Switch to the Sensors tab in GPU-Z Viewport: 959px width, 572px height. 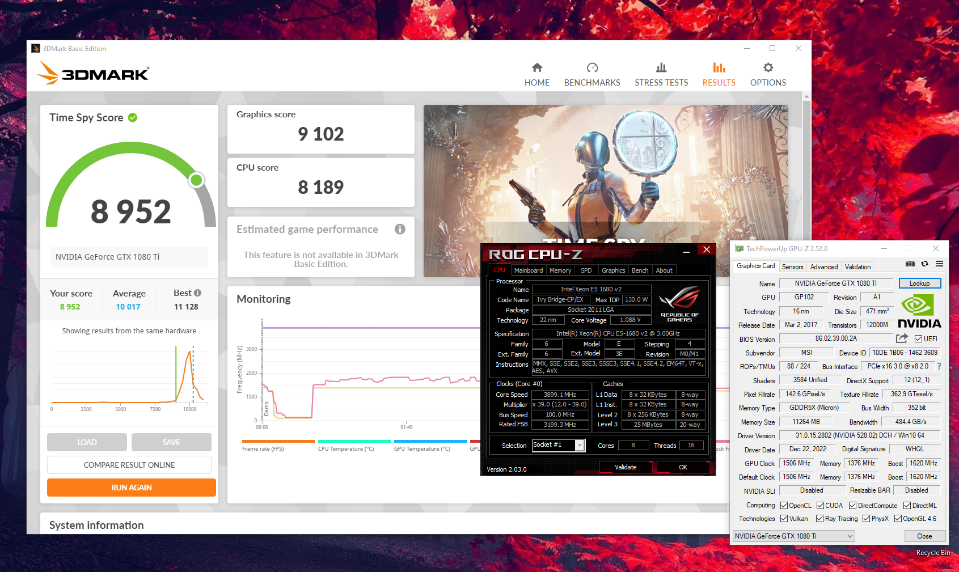(792, 267)
